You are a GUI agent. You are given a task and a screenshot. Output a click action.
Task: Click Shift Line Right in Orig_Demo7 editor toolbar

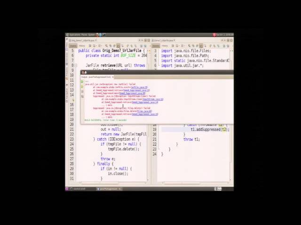145,46
